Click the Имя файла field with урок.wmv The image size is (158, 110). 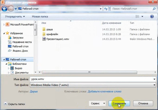point(91,79)
